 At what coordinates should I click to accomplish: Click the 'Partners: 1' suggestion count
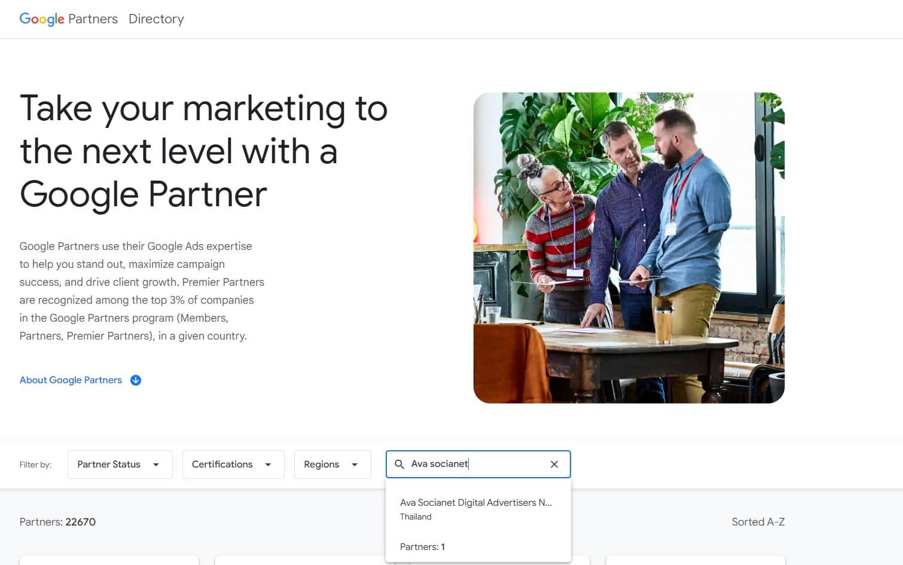(422, 547)
